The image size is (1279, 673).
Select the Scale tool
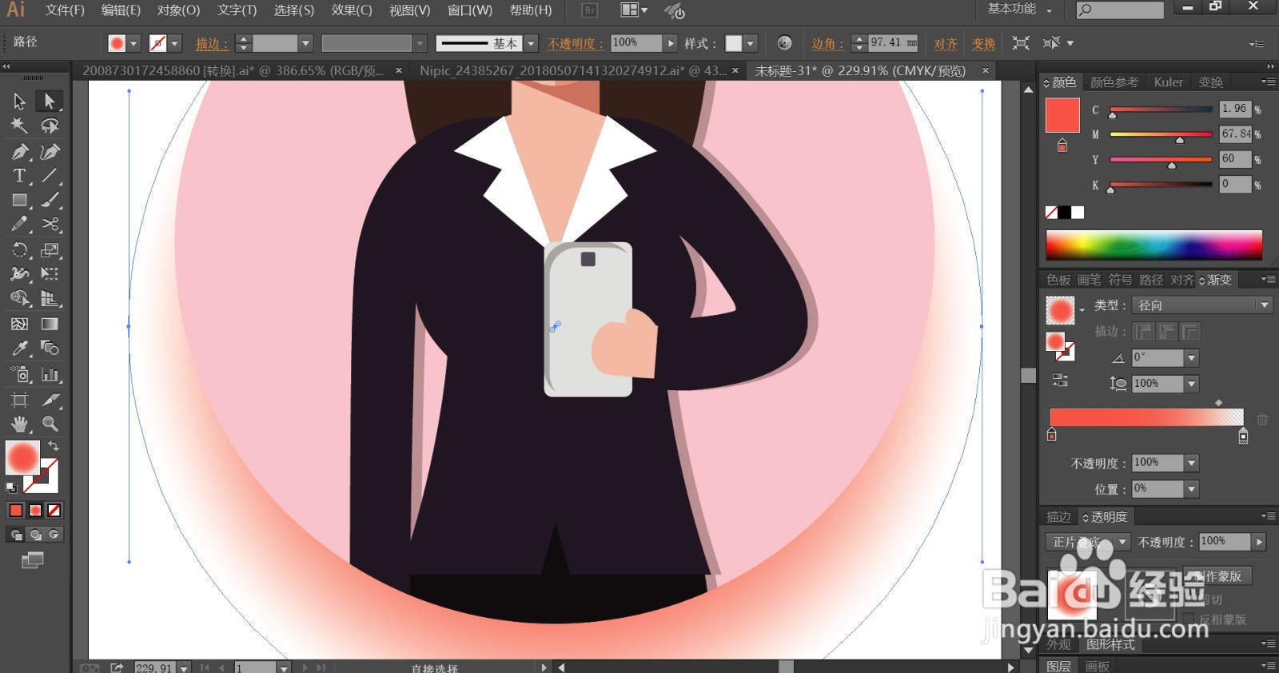pyautogui.click(x=50, y=249)
